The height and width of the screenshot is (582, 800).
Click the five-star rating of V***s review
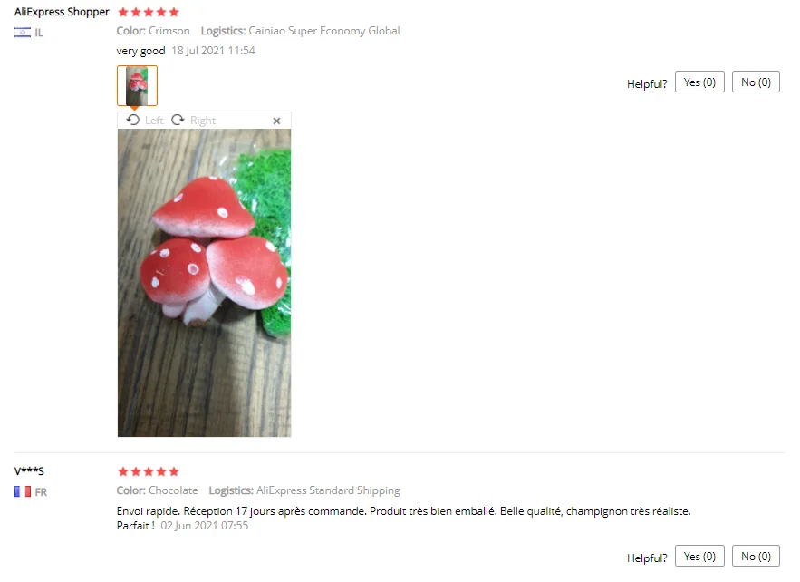pyautogui.click(x=149, y=471)
